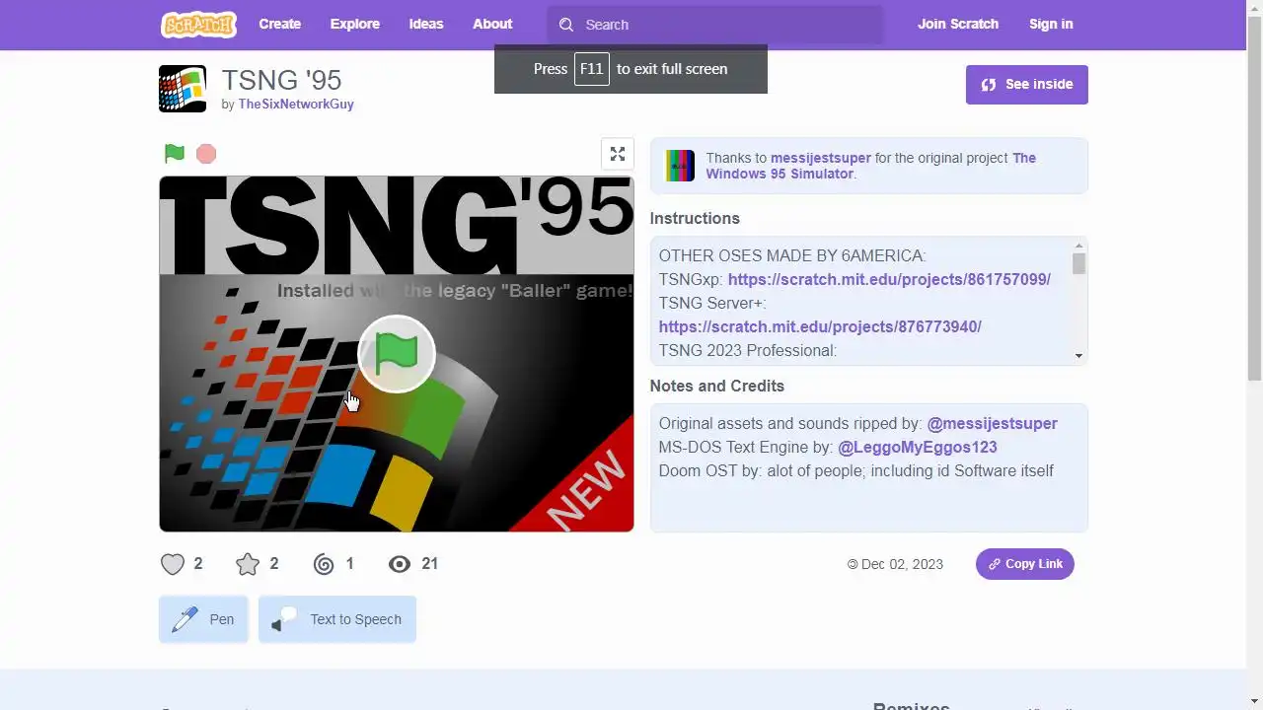Click the views count 21

[429, 563]
